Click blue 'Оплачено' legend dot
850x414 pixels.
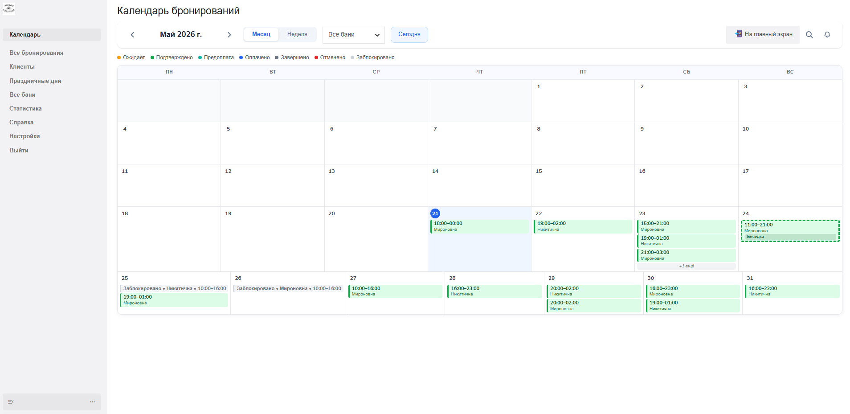pyautogui.click(x=241, y=57)
